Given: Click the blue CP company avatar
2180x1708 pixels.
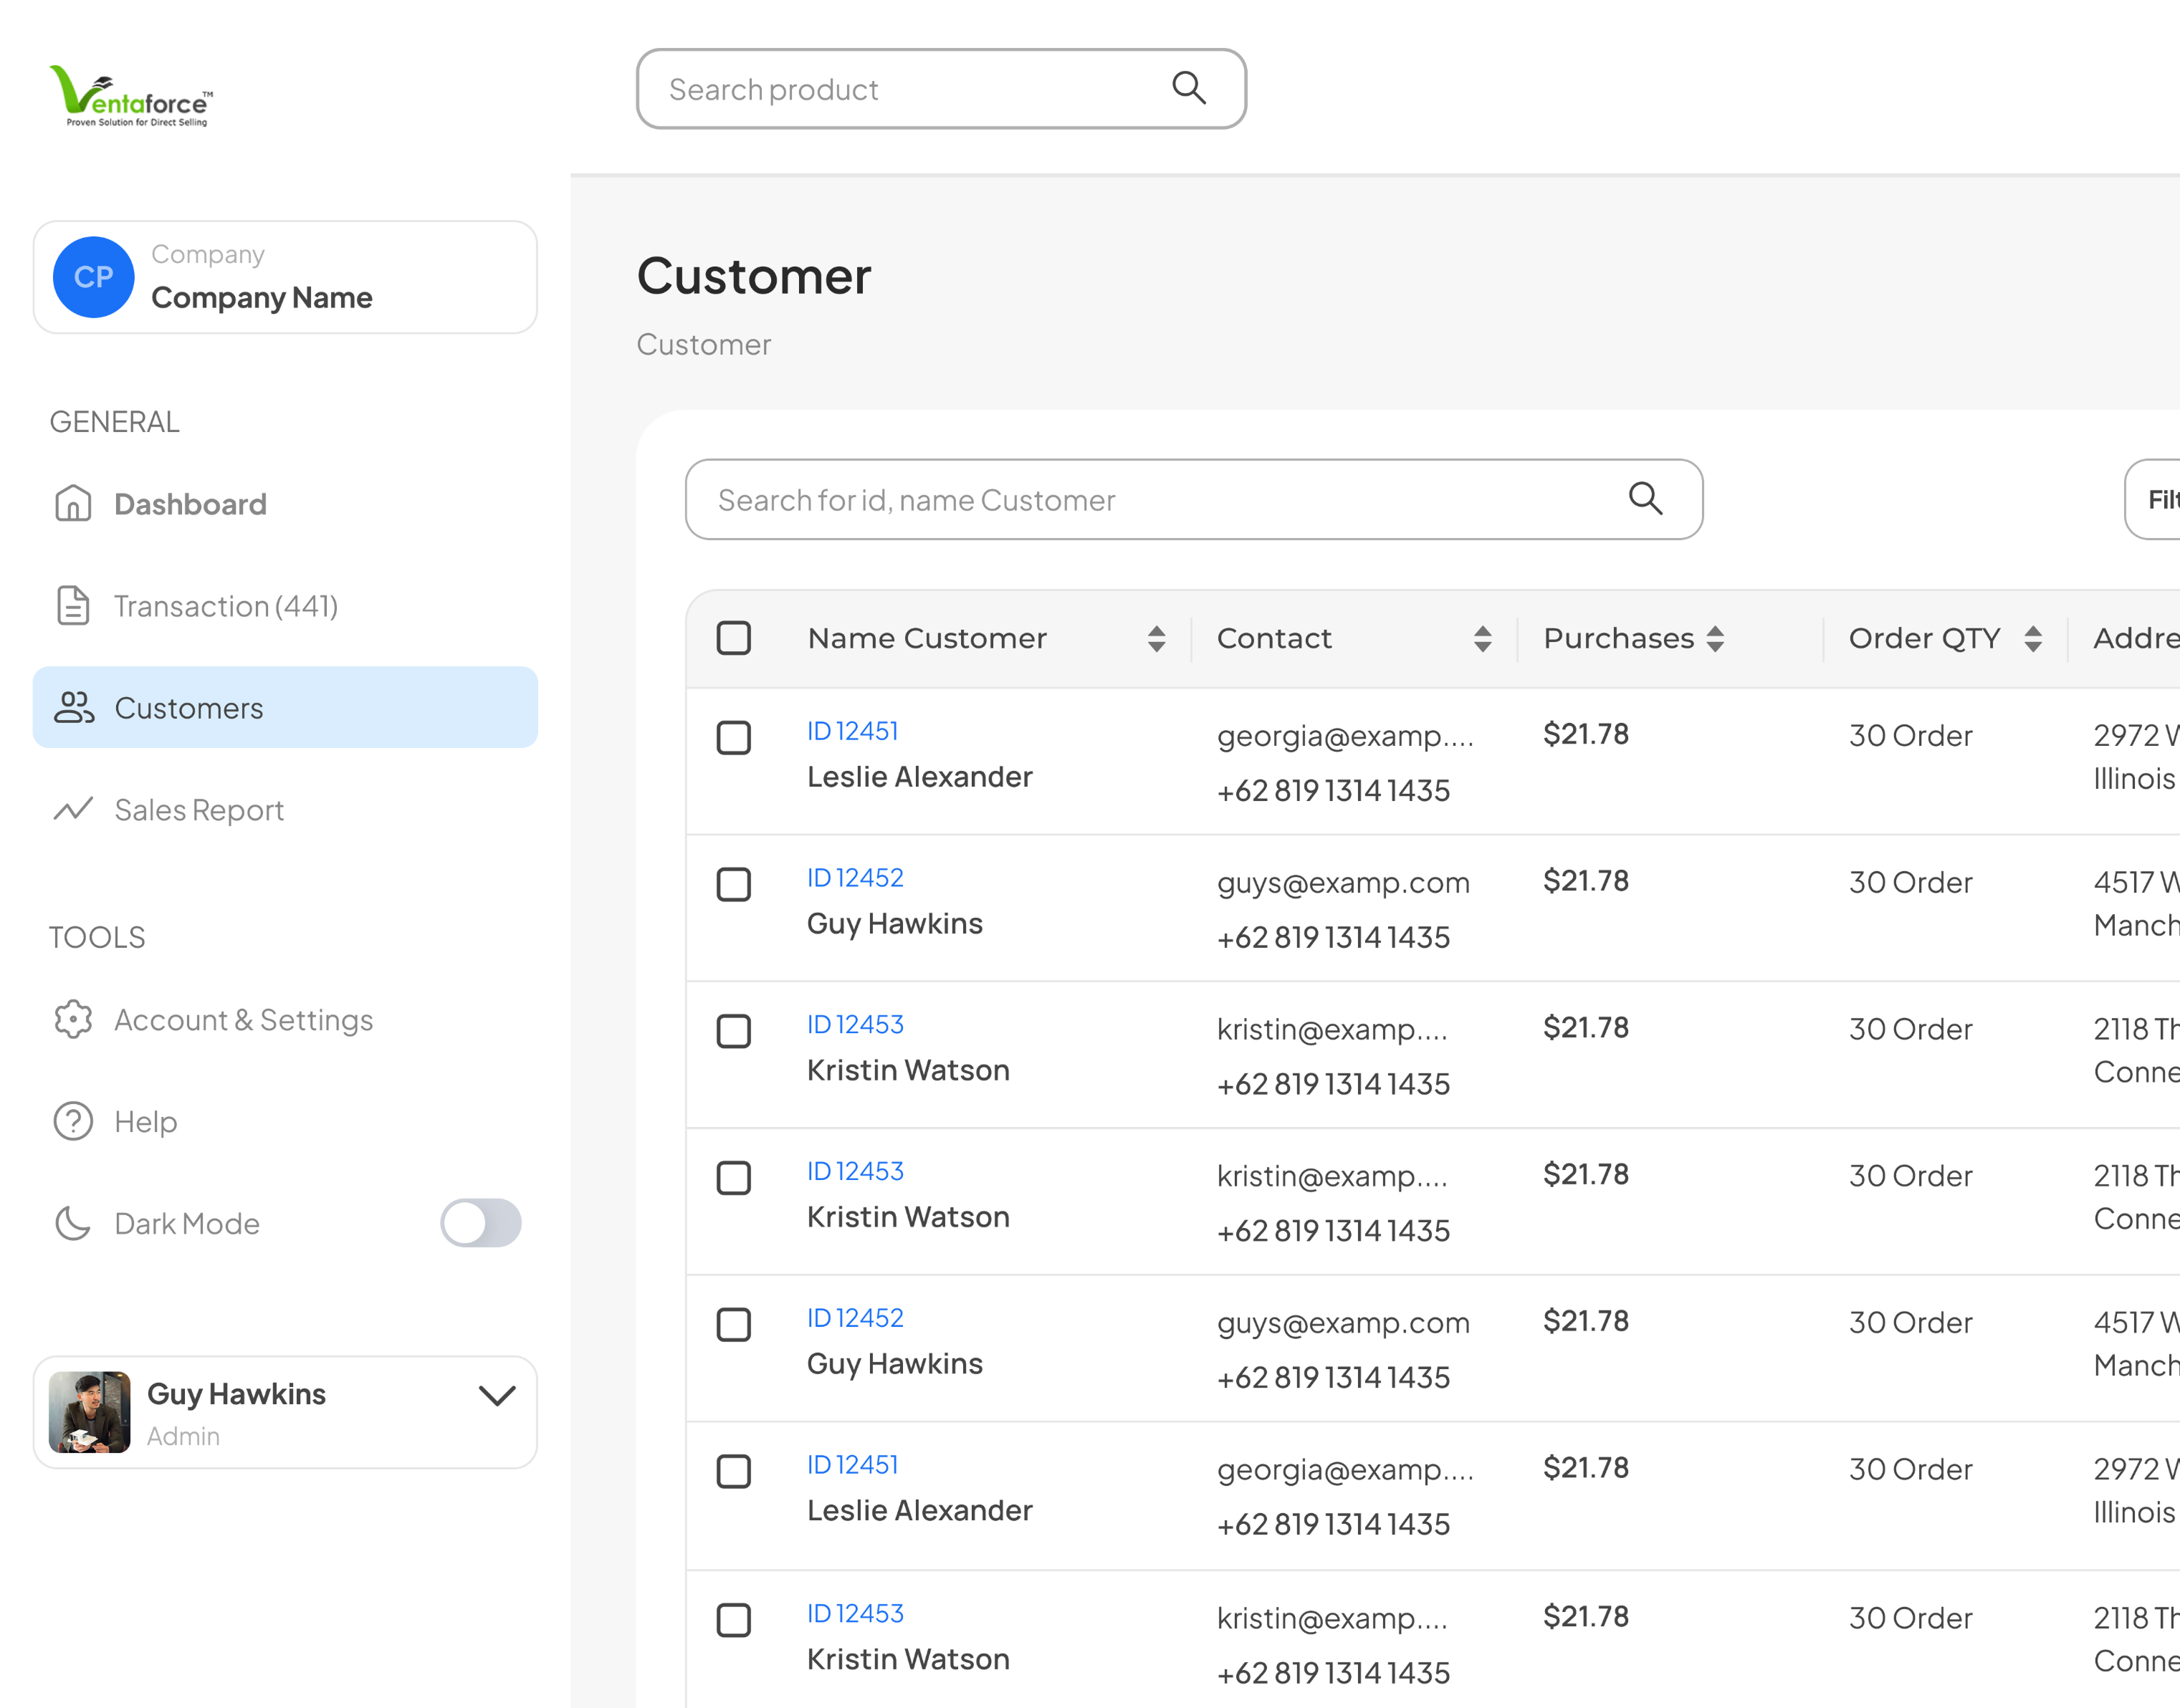Looking at the screenshot, I should pyautogui.click(x=93, y=277).
